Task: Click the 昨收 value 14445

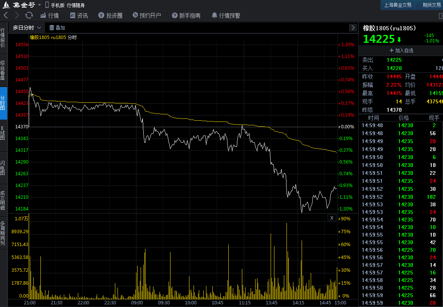Action: (394, 77)
